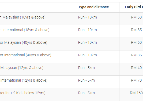Select 'International (40yrs & above)' category cell
The height and width of the screenshot is (102, 143).
point(25,55)
